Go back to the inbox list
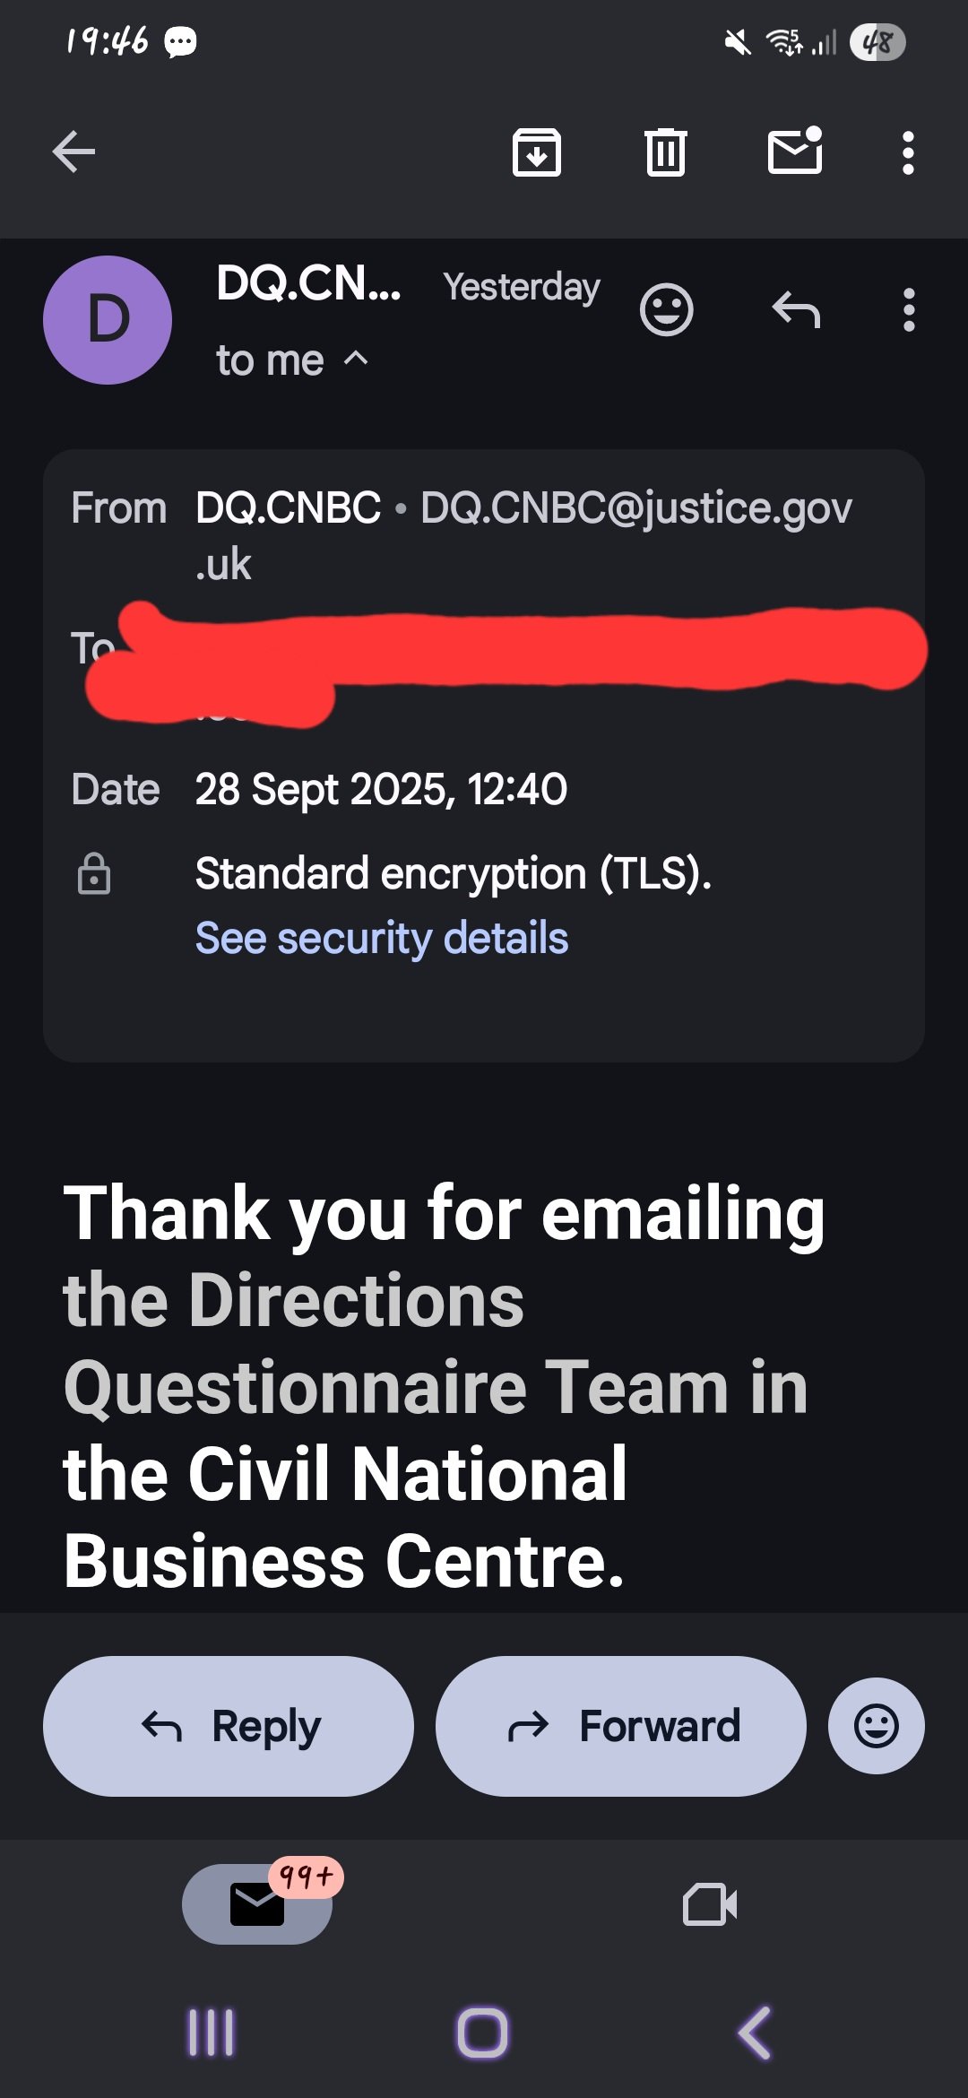968x2098 pixels. pos(73,152)
